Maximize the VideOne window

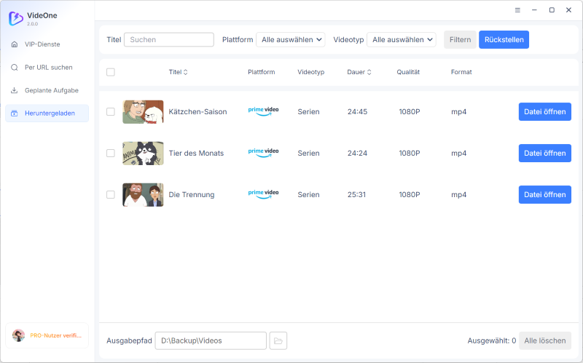point(552,10)
